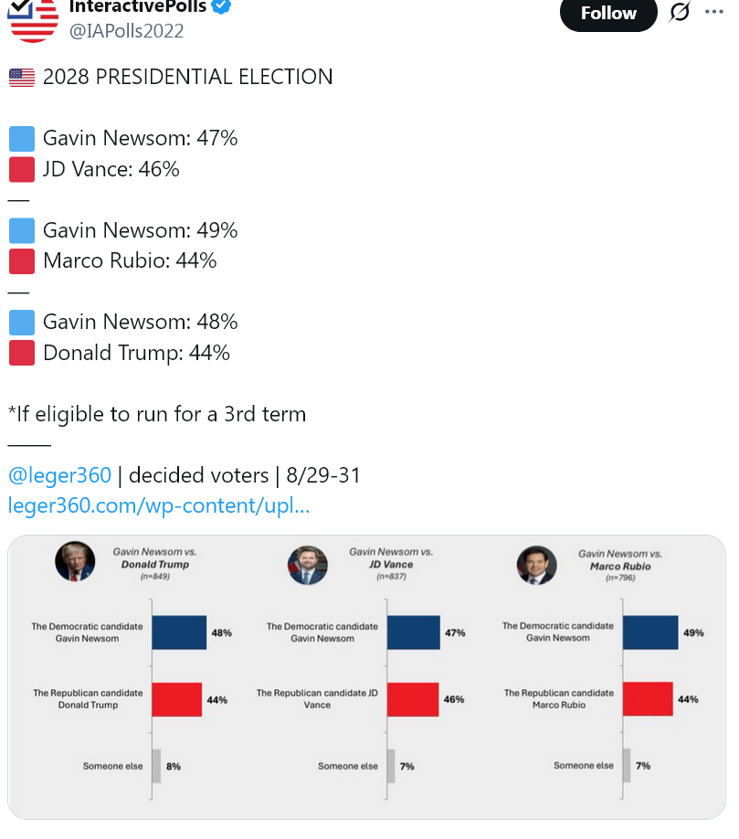Click Donald Trump's portrait in the chart
Screen dimensions: 739x839
75,561
